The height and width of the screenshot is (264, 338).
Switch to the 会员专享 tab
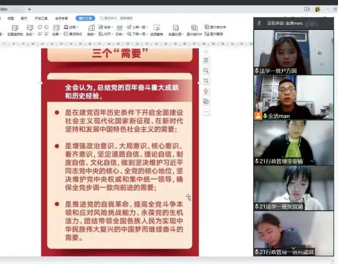[62, 18]
